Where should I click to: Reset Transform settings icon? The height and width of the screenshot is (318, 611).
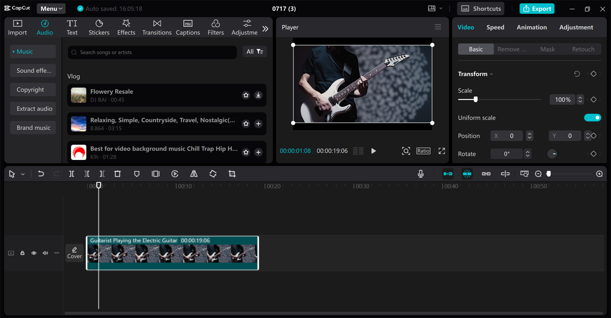coord(577,74)
